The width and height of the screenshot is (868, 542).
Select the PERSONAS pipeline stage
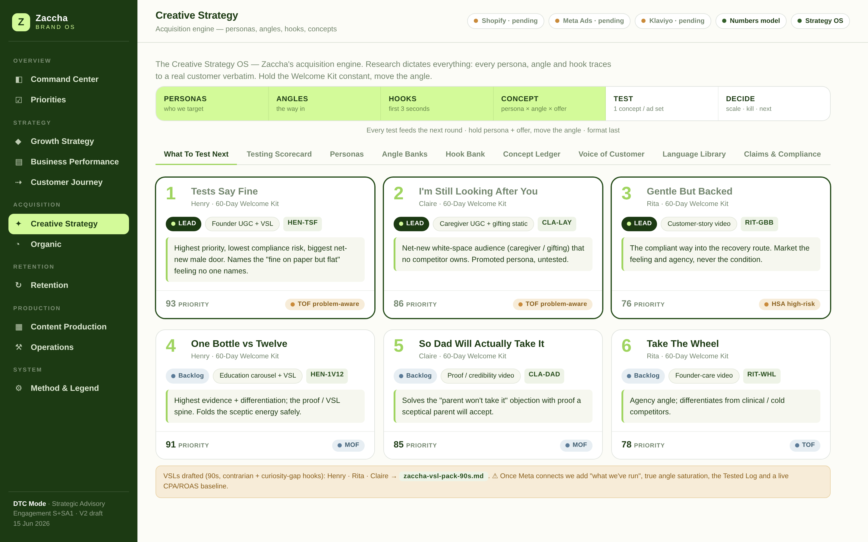tap(212, 104)
